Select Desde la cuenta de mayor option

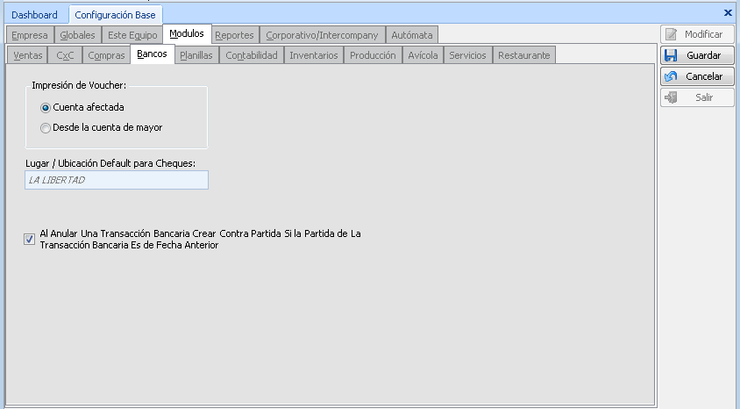click(x=46, y=127)
